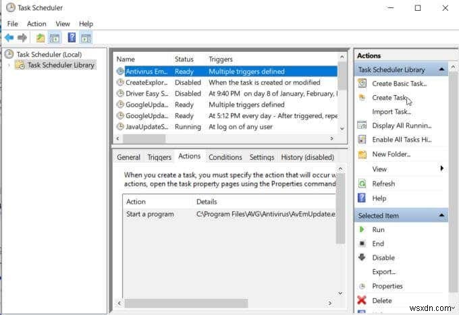Toggle the Show/Hide Console Tree toolbar icon
Image resolution: width=459 pixels, height=315 pixels.
pyautogui.click(x=55, y=38)
